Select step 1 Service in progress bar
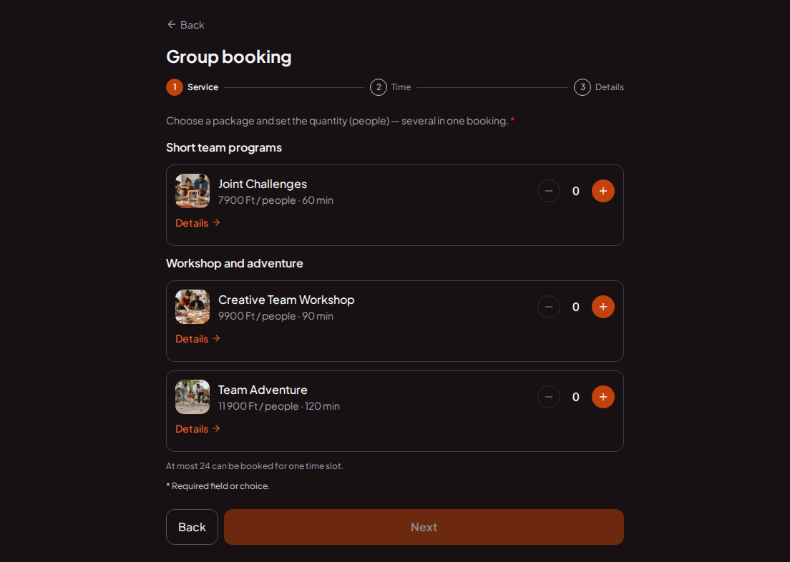 click(192, 87)
